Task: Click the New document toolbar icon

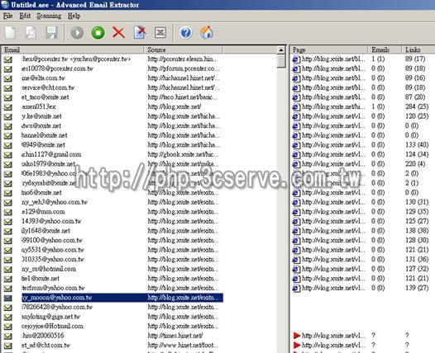Action: [x=10, y=33]
